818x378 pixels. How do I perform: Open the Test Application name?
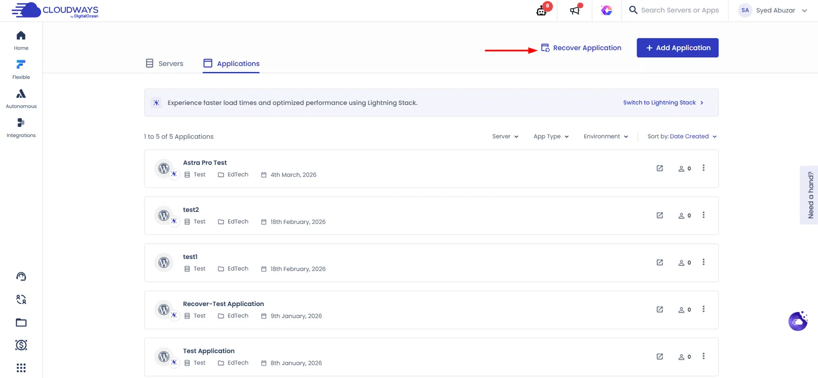pyautogui.click(x=209, y=350)
